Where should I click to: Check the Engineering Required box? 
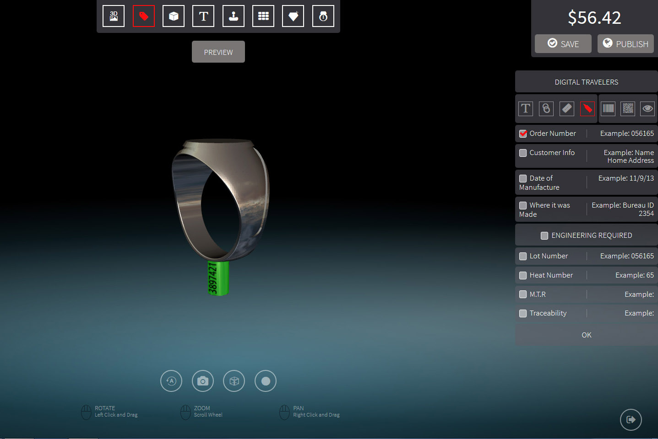tap(544, 236)
